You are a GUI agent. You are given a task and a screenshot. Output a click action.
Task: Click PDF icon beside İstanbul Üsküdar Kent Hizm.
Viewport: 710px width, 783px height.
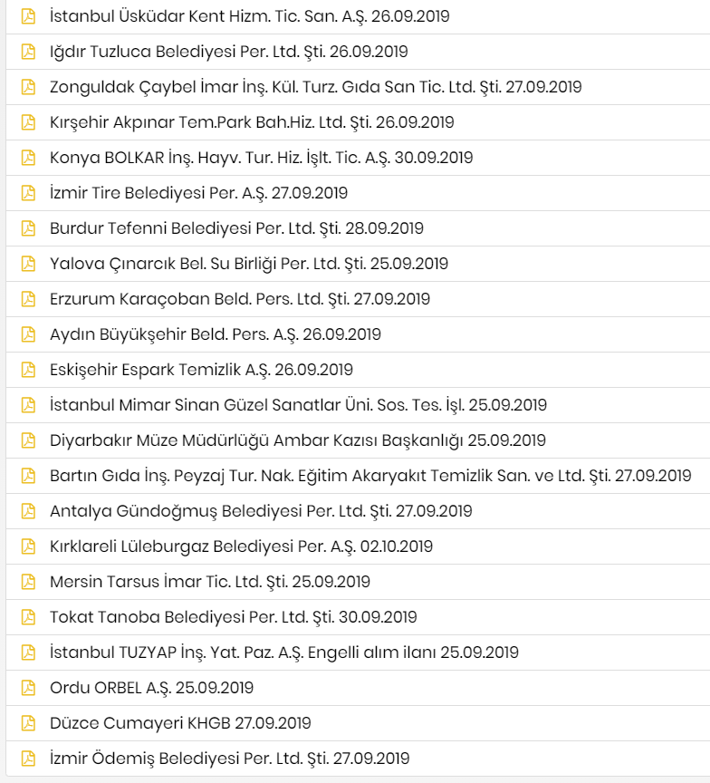pyautogui.click(x=28, y=16)
